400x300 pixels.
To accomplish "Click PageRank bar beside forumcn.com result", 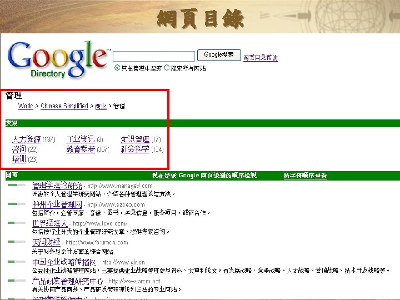I will click(x=17, y=242).
